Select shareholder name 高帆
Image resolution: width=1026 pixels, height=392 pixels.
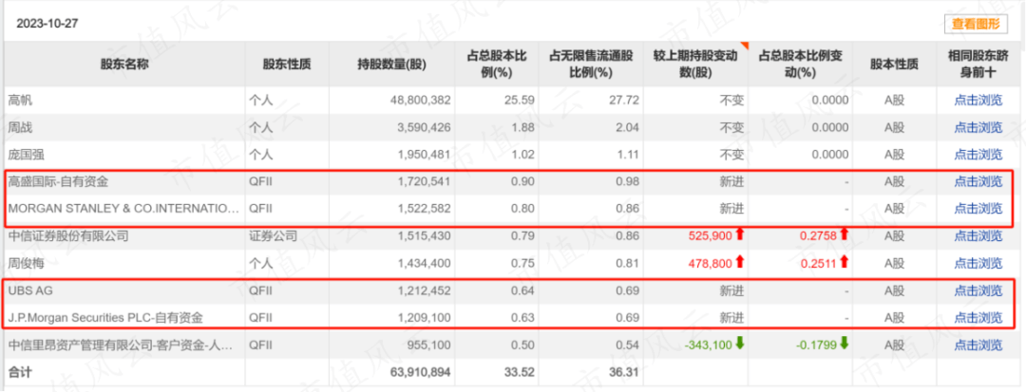point(20,101)
